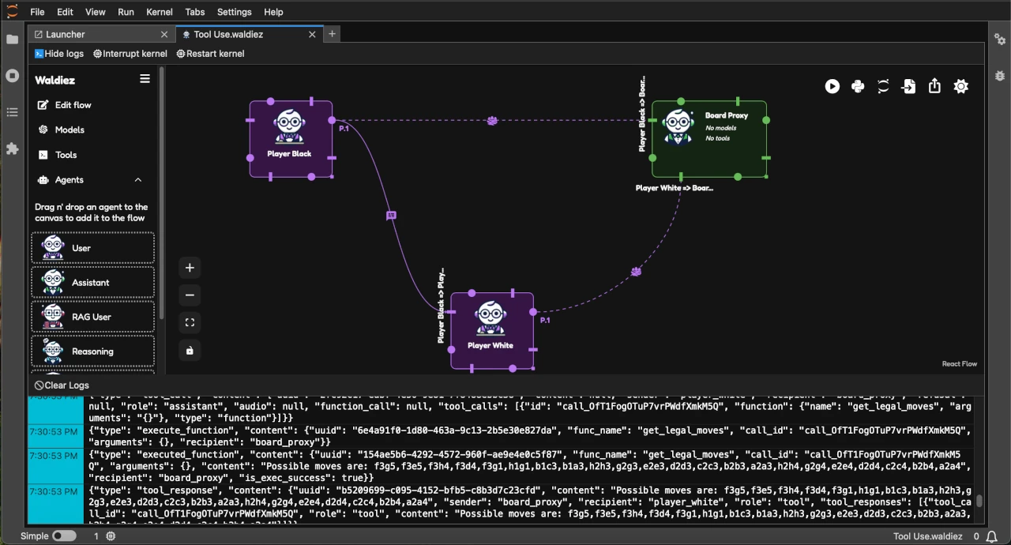Toggle the Waldiez sidebar hamburger menu

pos(145,79)
